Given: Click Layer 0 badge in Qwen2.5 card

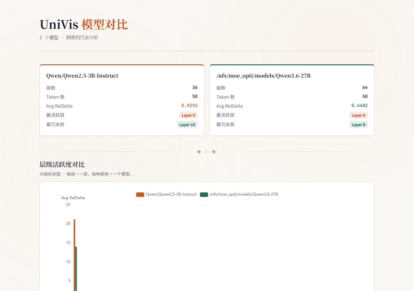Looking at the screenshot, I should (x=188, y=115).
